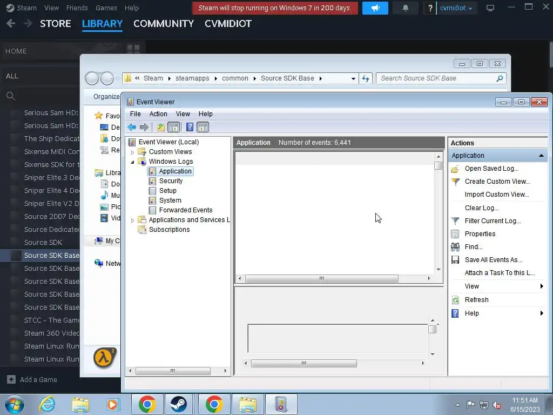Click Save All Events As action
This screenshot has height=415, width=553.
(x=494, y=260)
